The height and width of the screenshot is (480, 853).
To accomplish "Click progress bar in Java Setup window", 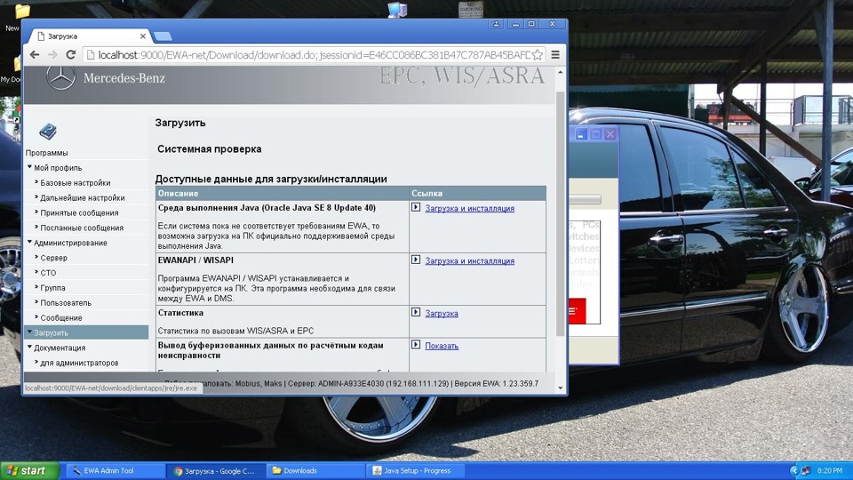I will pos(585,200).
